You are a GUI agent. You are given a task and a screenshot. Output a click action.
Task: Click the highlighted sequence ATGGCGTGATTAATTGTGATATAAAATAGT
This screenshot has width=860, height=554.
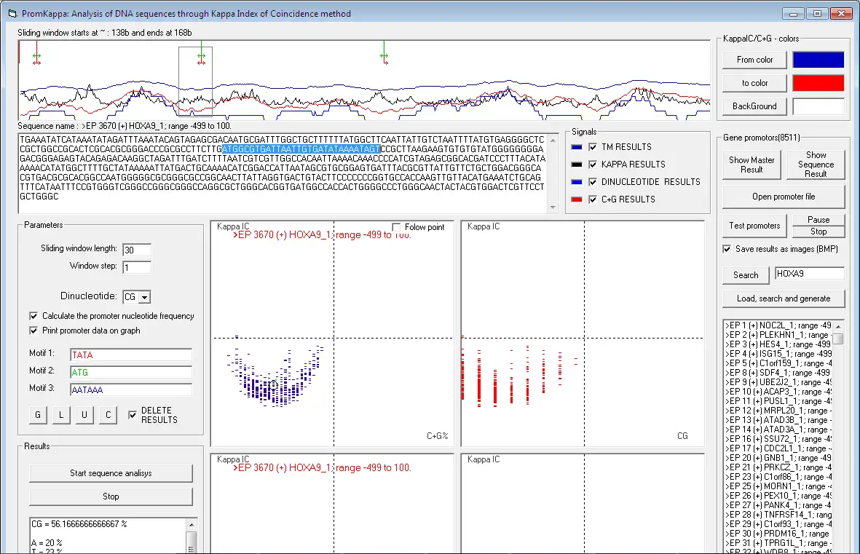tap(301, 149)
